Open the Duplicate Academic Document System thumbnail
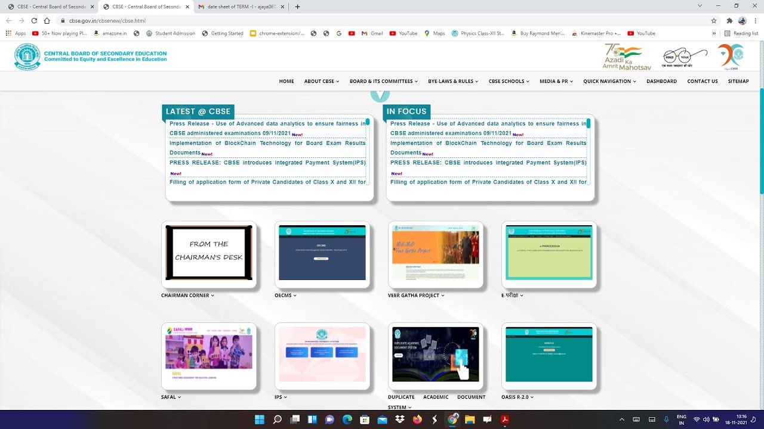The height and width of the screenshot is (429, 764). pos(436,355)
